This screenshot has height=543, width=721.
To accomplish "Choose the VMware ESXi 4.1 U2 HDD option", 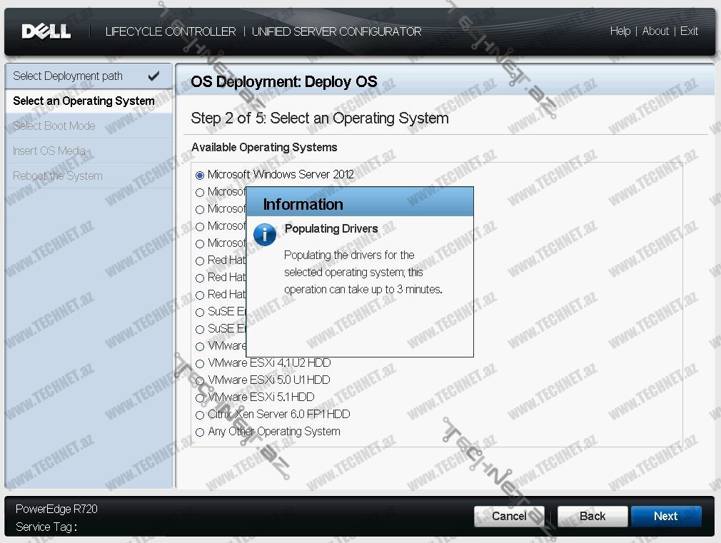I will [x=200, y=363].
